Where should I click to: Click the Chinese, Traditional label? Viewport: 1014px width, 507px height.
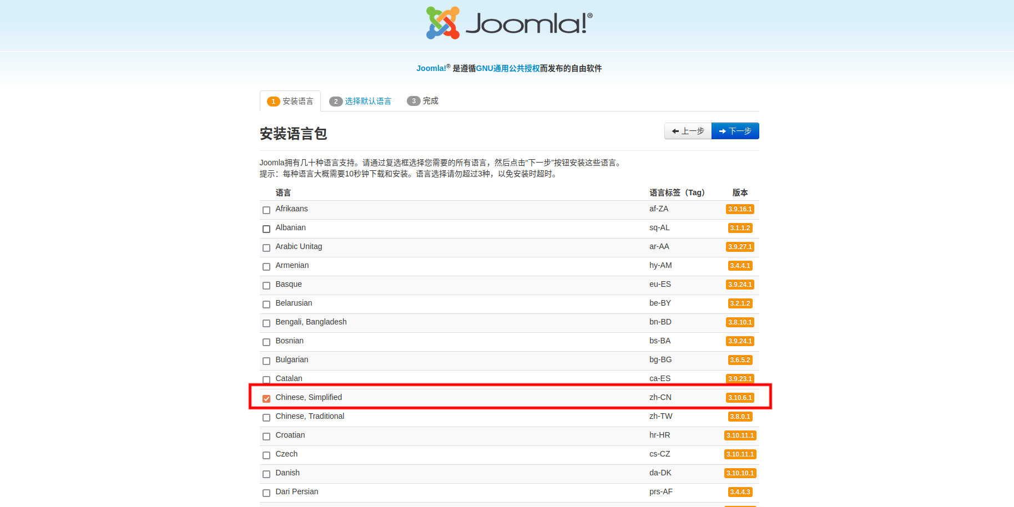tap(310, 416)
